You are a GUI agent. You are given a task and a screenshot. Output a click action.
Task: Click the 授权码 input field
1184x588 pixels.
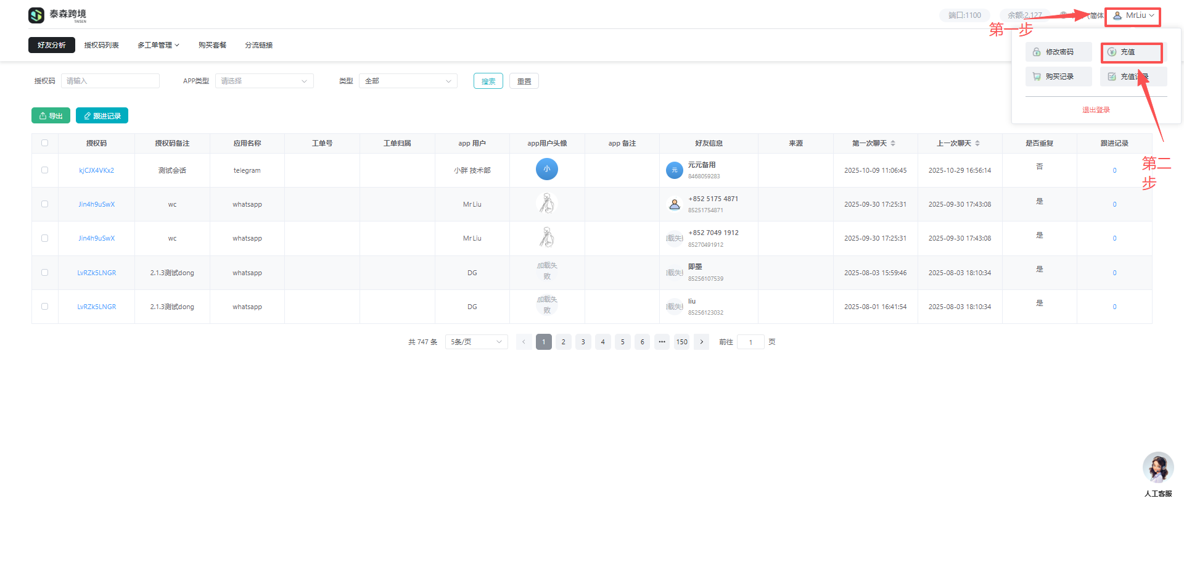[110, 81]
